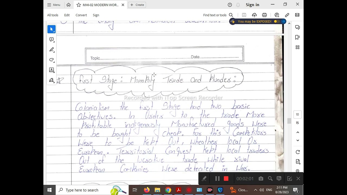Image resolution: width=347 pixels, height=195 pixels.
Task: Create a new PDF with Create button
Action: click(137, 5)
